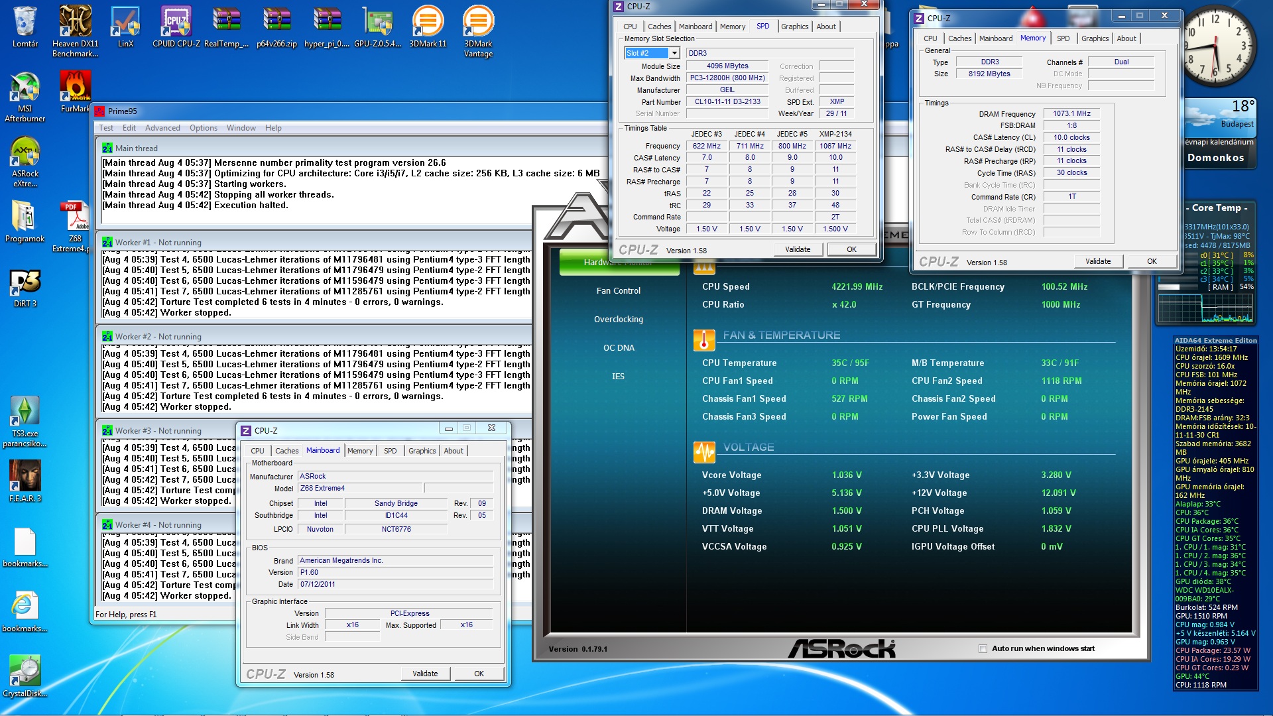The height and width of the screenshot is (716, 1273).
Task: Select Fan Control in the ASRock sidebar
Action: pyautogui.click(x=618, y=290)
